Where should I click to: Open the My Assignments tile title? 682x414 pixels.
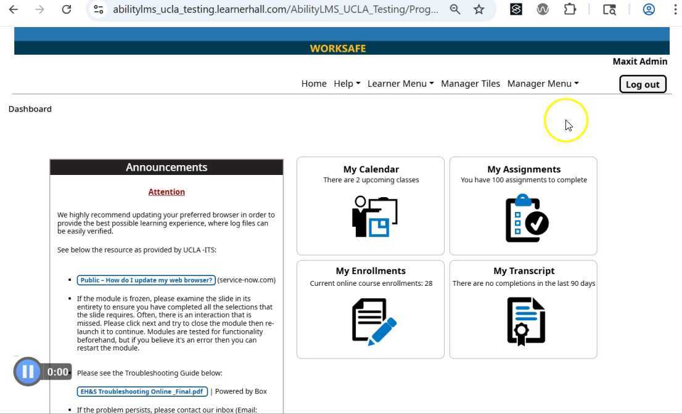[524, 169]
